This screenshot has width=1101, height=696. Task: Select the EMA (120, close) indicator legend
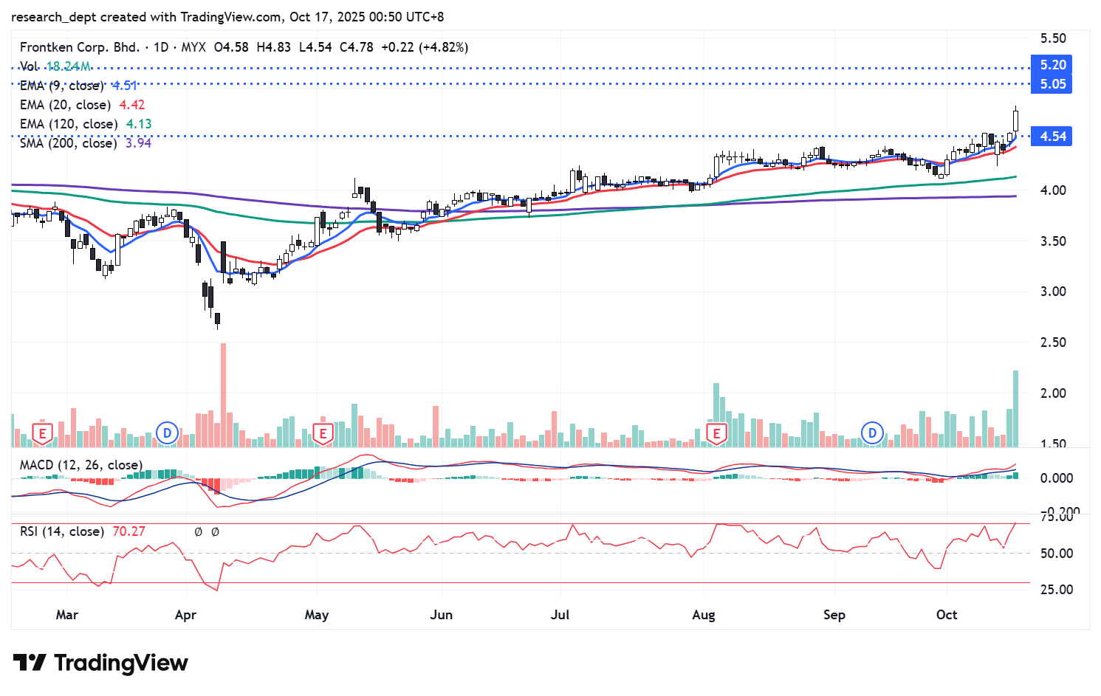(68, 124)
